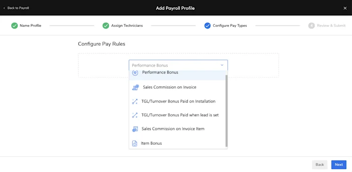352x172 pixels.
Task: Pick TGL/Turnover Bonus Paid on Installation
Action: (177, 102)
